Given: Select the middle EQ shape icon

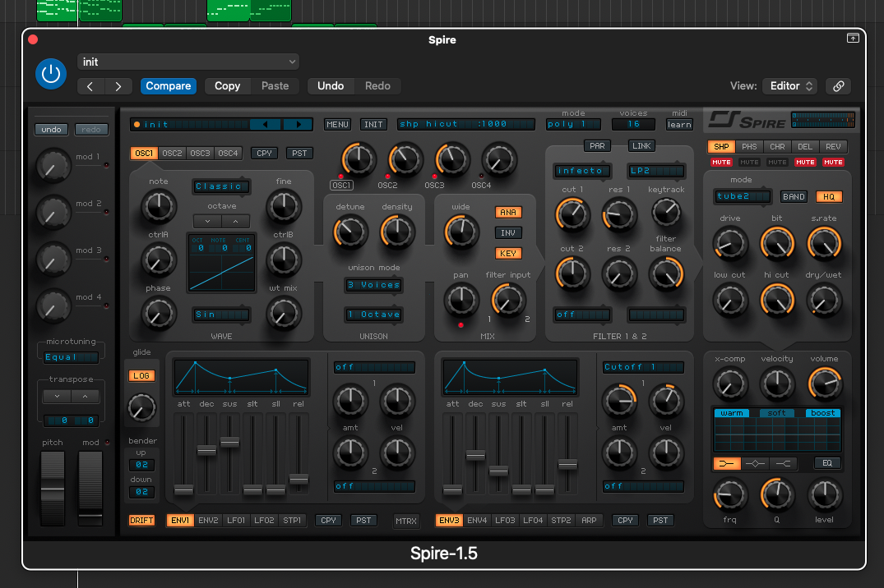Looking at the screenshot, I should [755, 463].
